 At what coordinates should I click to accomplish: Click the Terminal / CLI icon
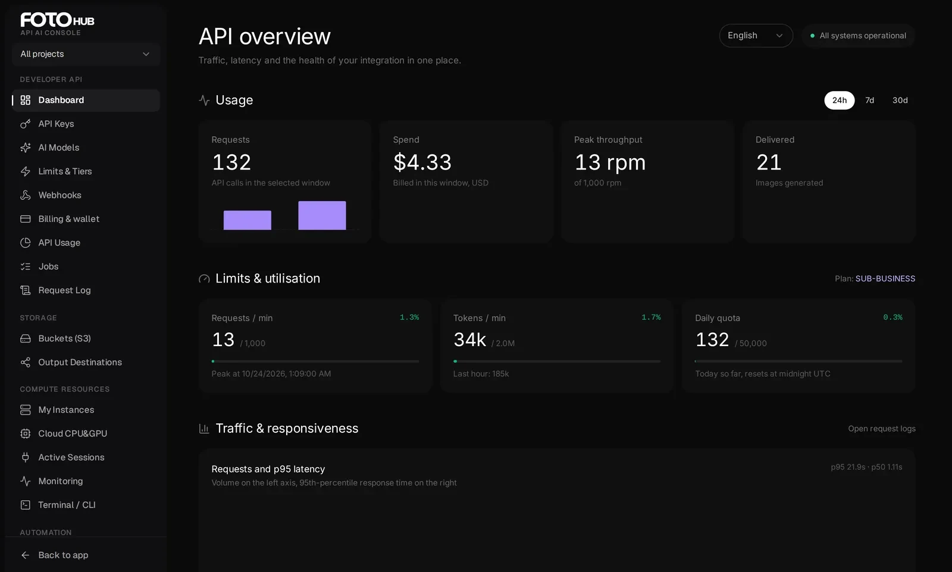(x=26, y=505)
